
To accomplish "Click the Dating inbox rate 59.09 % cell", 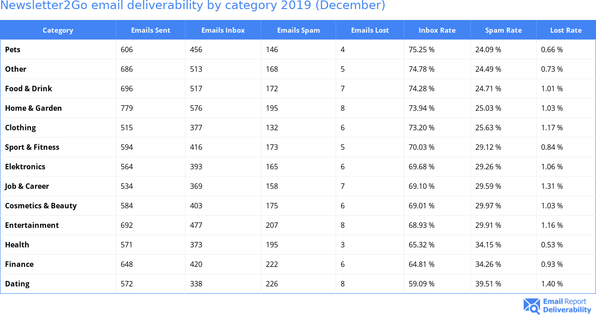I will click(x=421, y=284).
